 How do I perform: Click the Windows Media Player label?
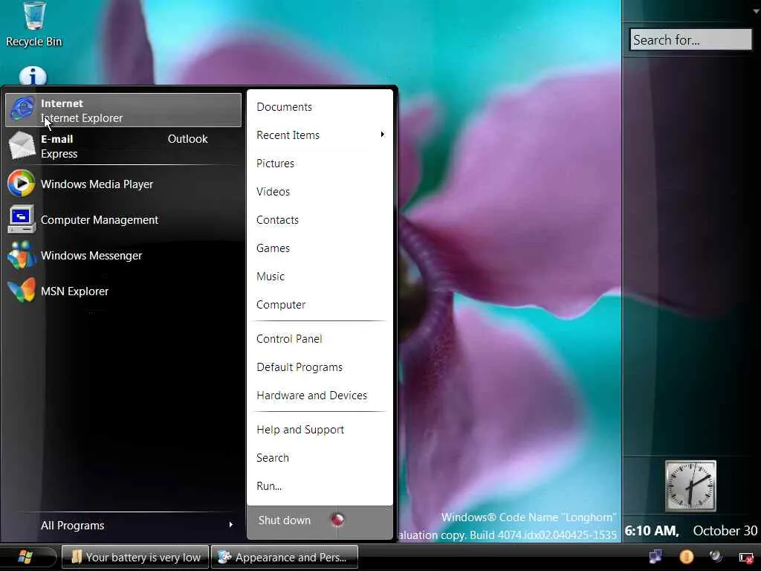coord(97,184)
